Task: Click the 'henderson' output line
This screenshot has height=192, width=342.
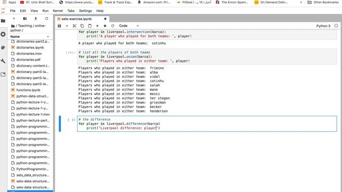Action: tap(123, 111)
